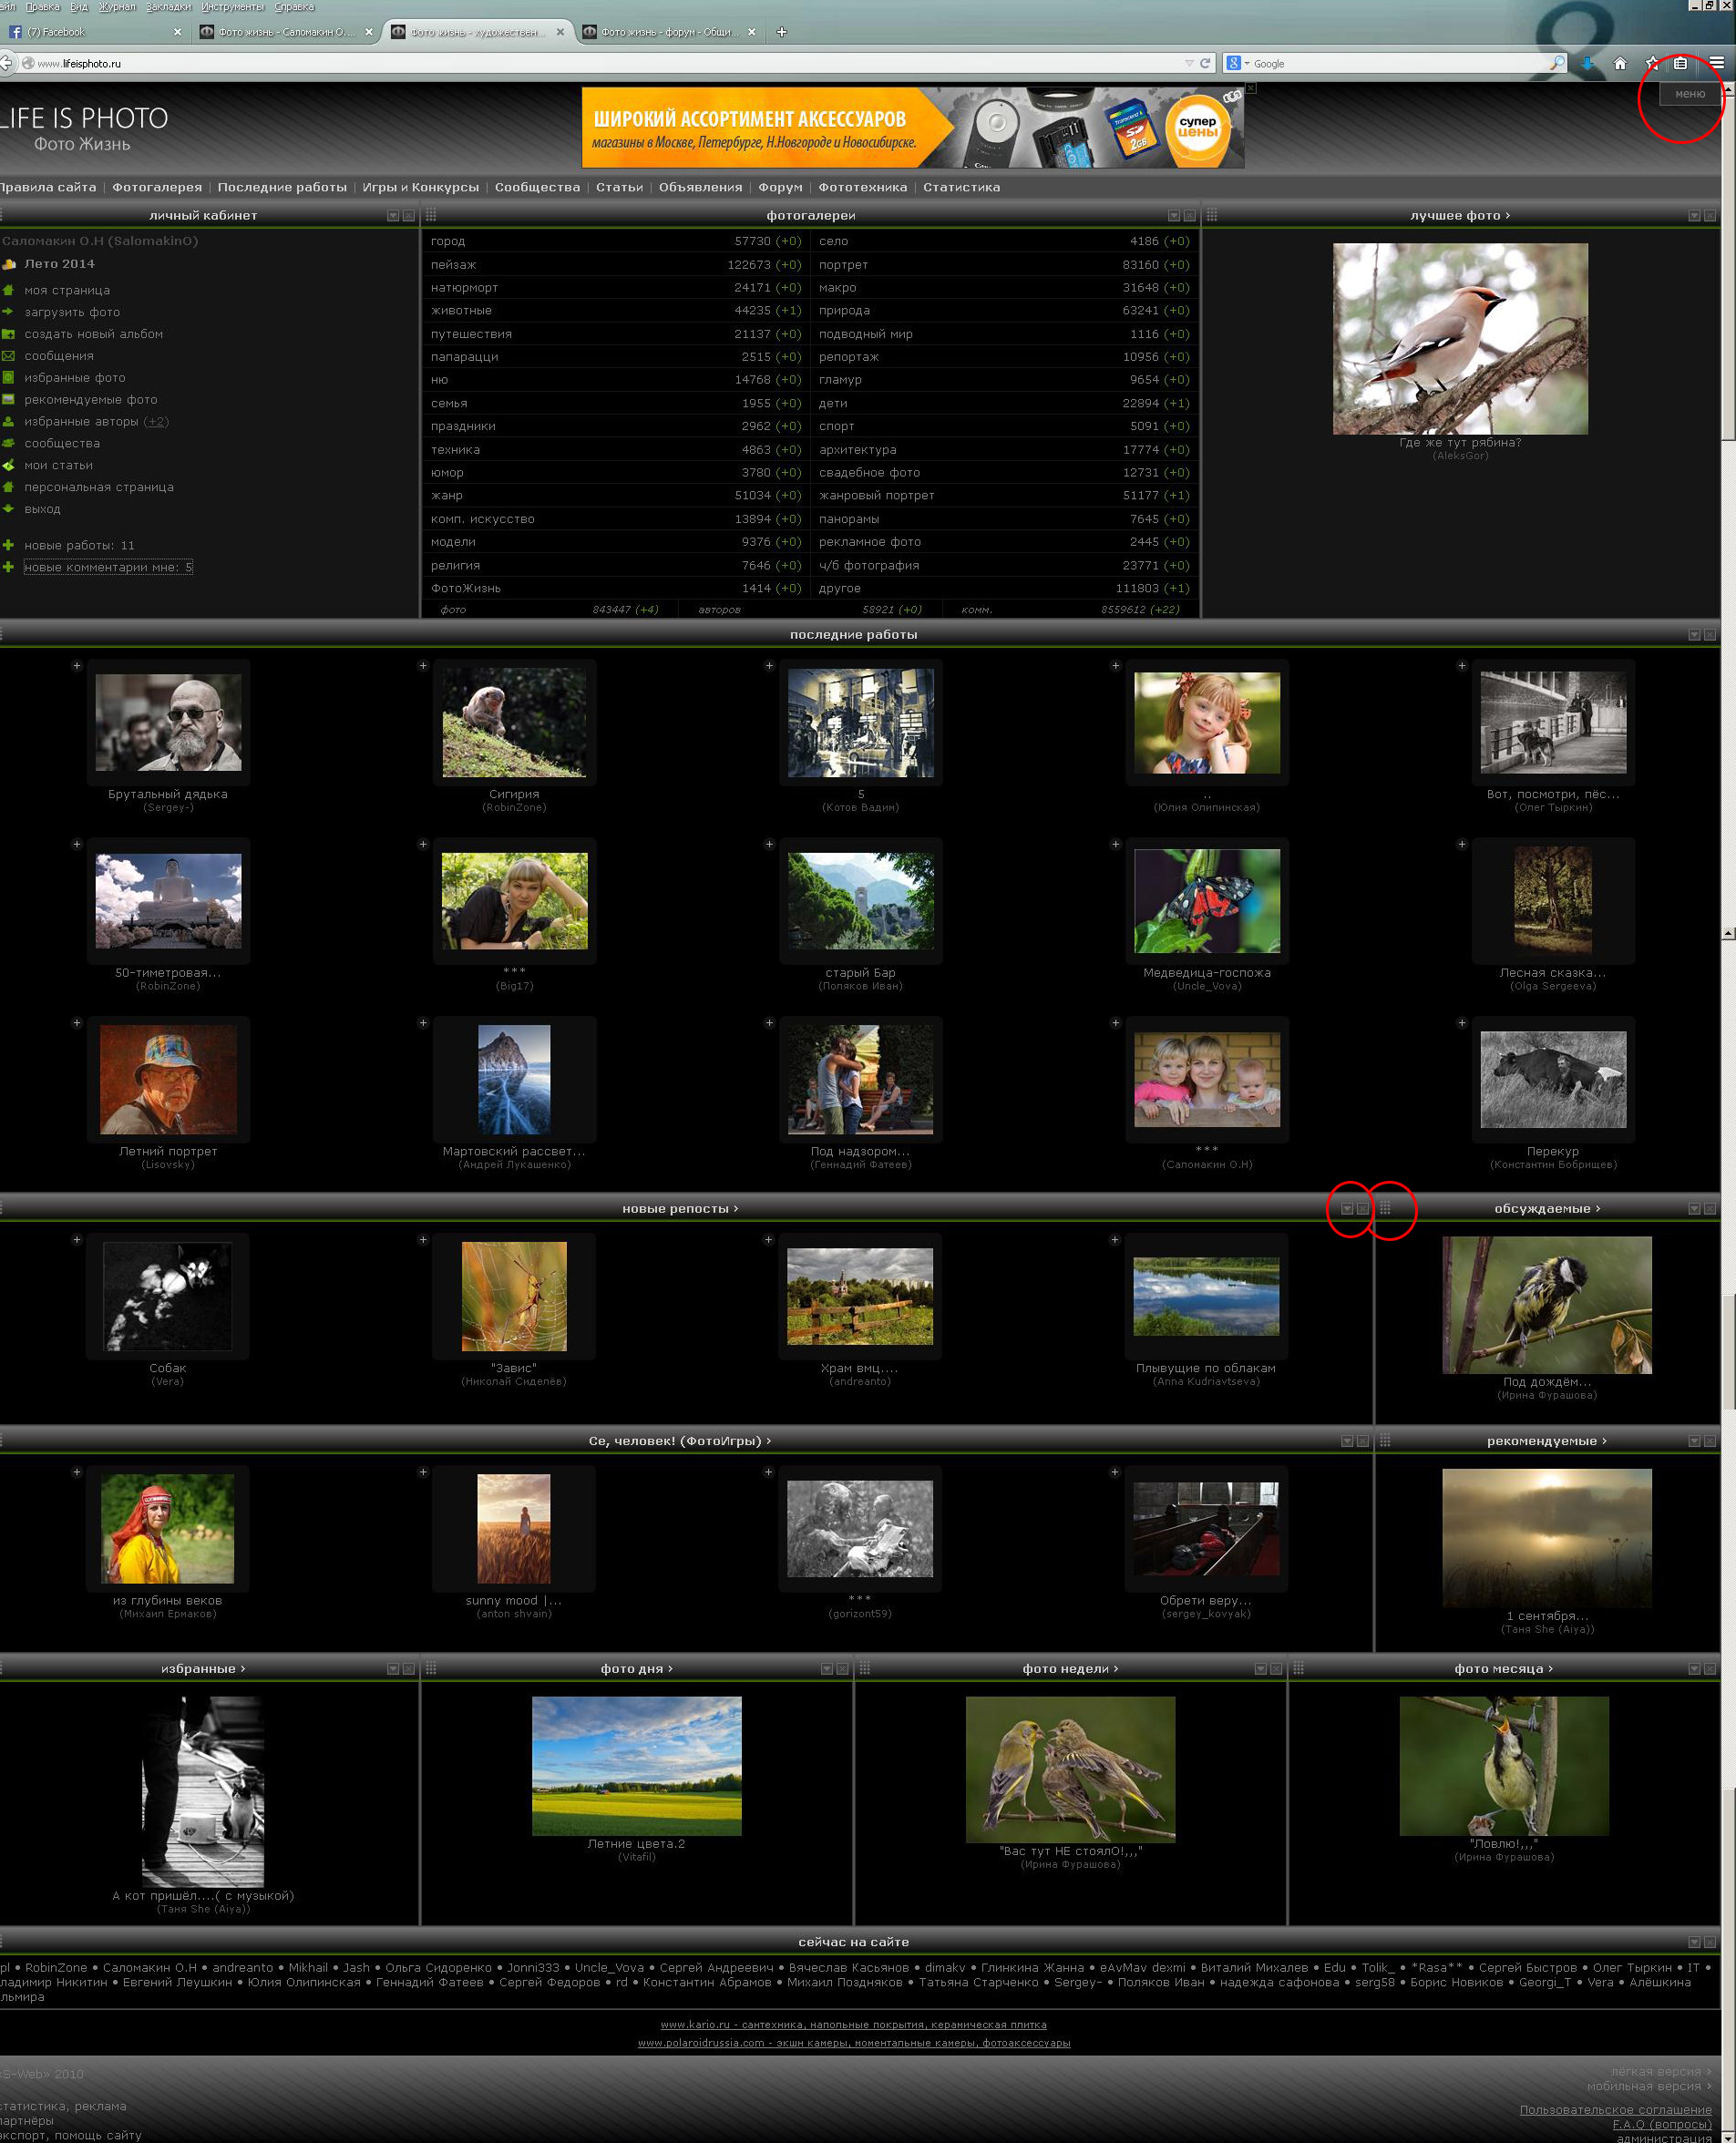This screenshot has width=1736, height=2143.
Task: Open the 'пейзаж' gallery category link
Action: pyautogui.click(x=453, y=265)
